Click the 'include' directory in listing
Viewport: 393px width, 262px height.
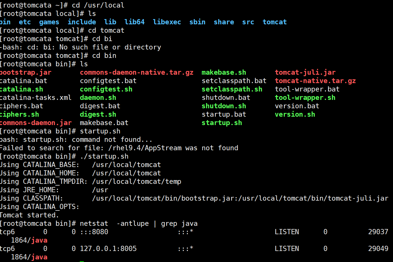click(x=82, y=22)
